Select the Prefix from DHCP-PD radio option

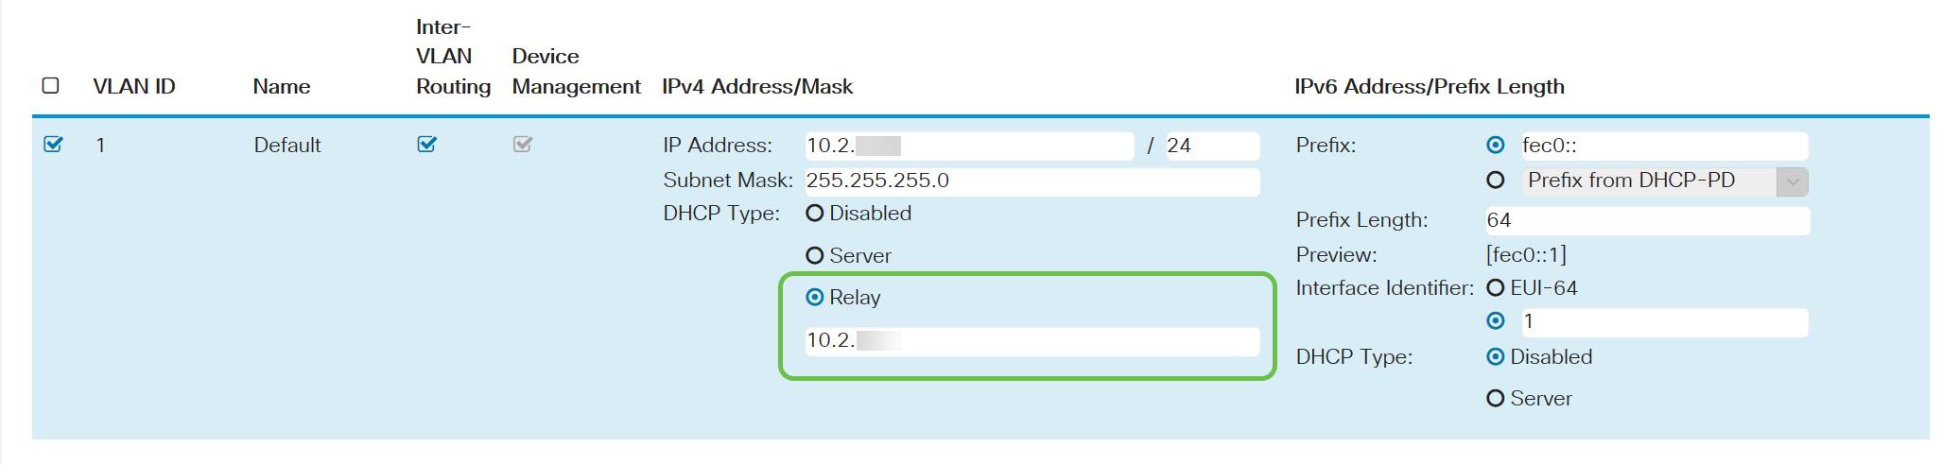[1496, 180]
